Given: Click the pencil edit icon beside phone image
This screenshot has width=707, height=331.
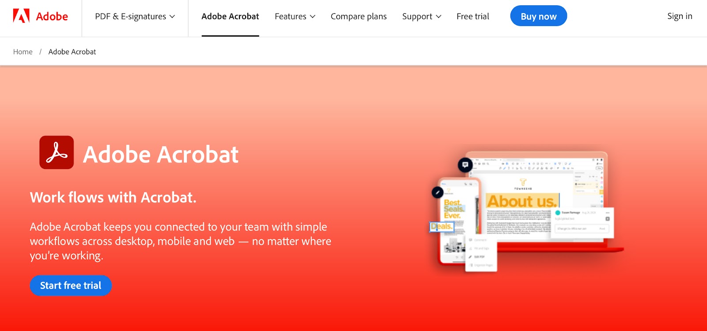Looking at the screenshot, I should pyautogui.click(x=437, y=192).
